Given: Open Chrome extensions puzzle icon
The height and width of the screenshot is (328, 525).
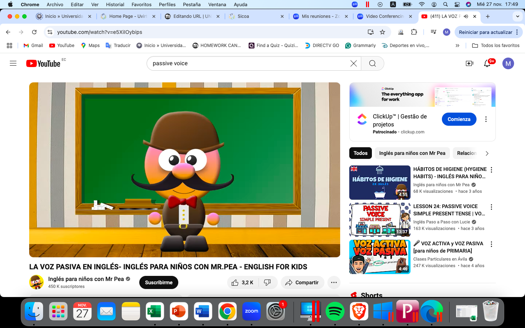Looking at the screenshot, I should coord(414,32).
